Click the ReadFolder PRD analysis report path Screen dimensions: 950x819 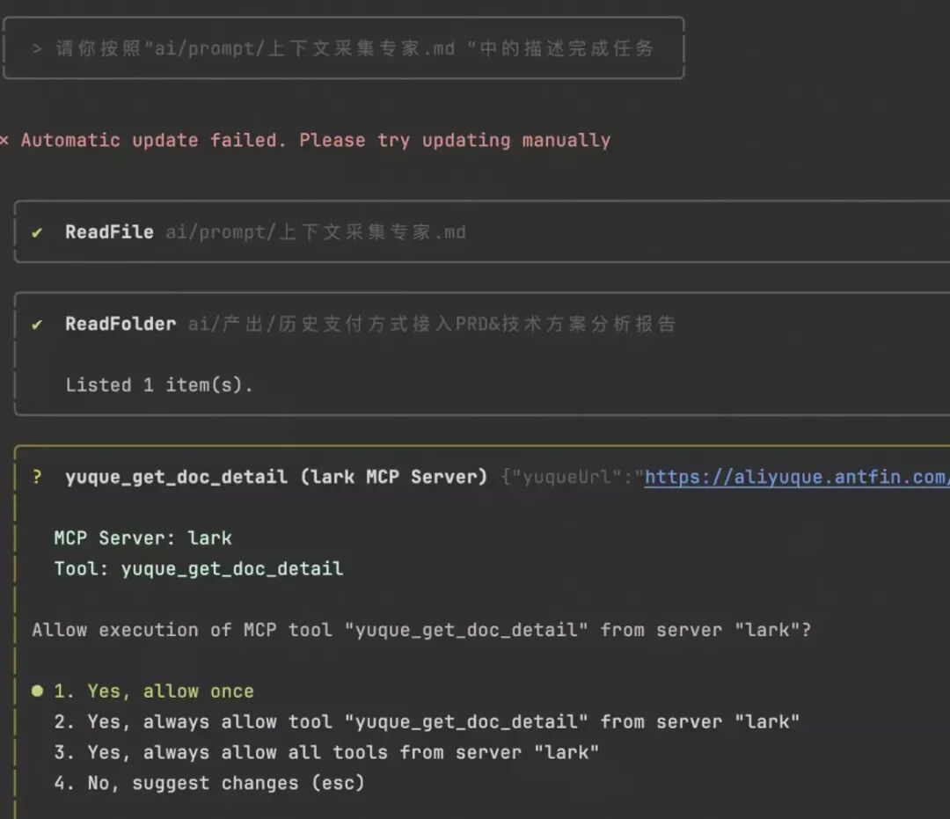[x=431, y=324]
